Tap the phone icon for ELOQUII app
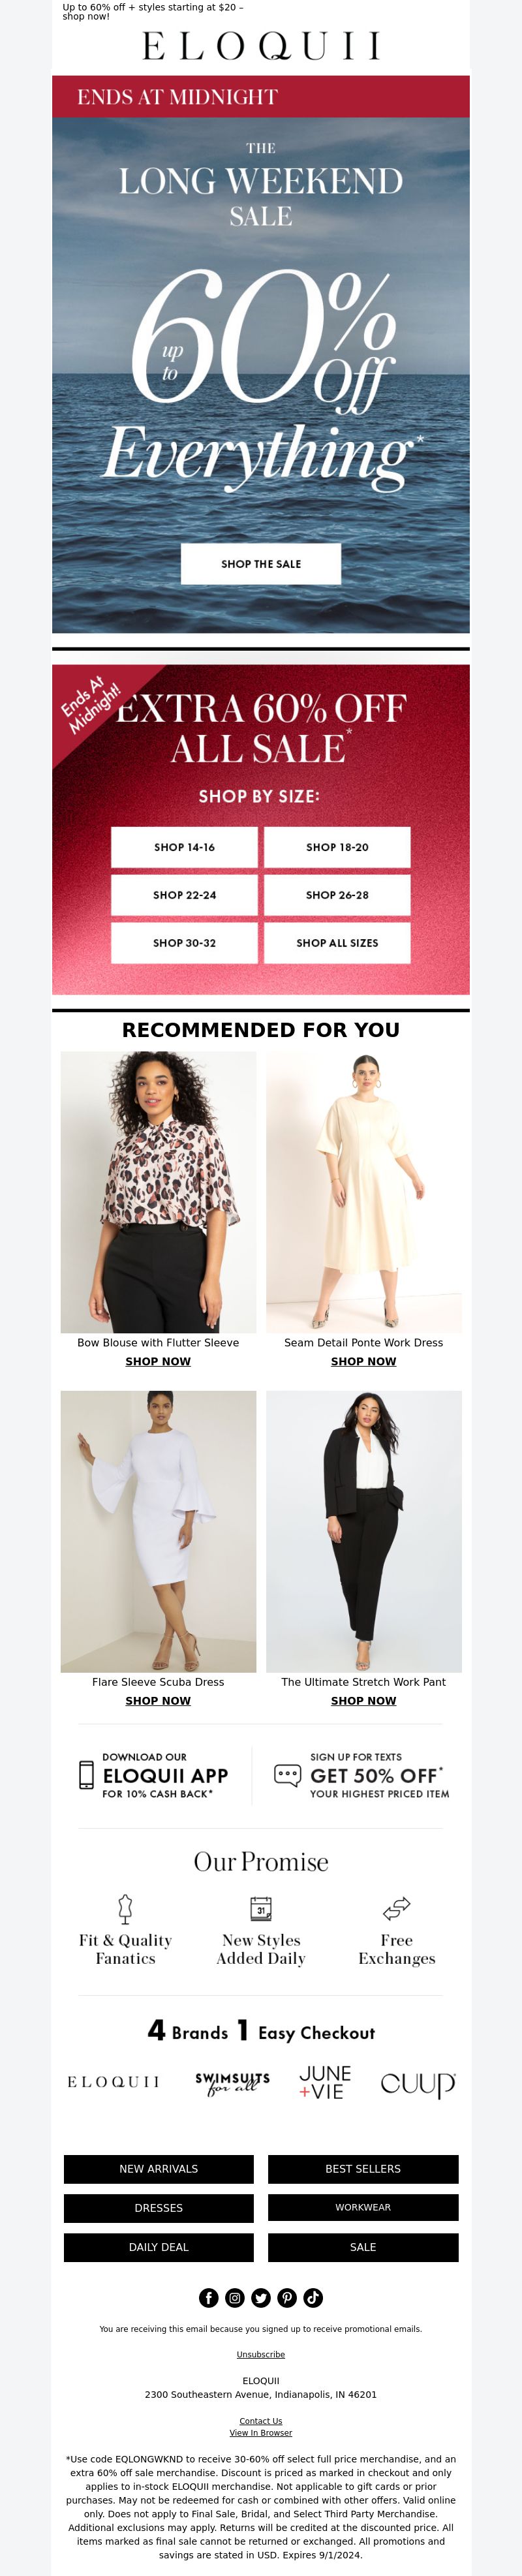This screenshot has width=522, height=2576. [x=86, y=1774]
